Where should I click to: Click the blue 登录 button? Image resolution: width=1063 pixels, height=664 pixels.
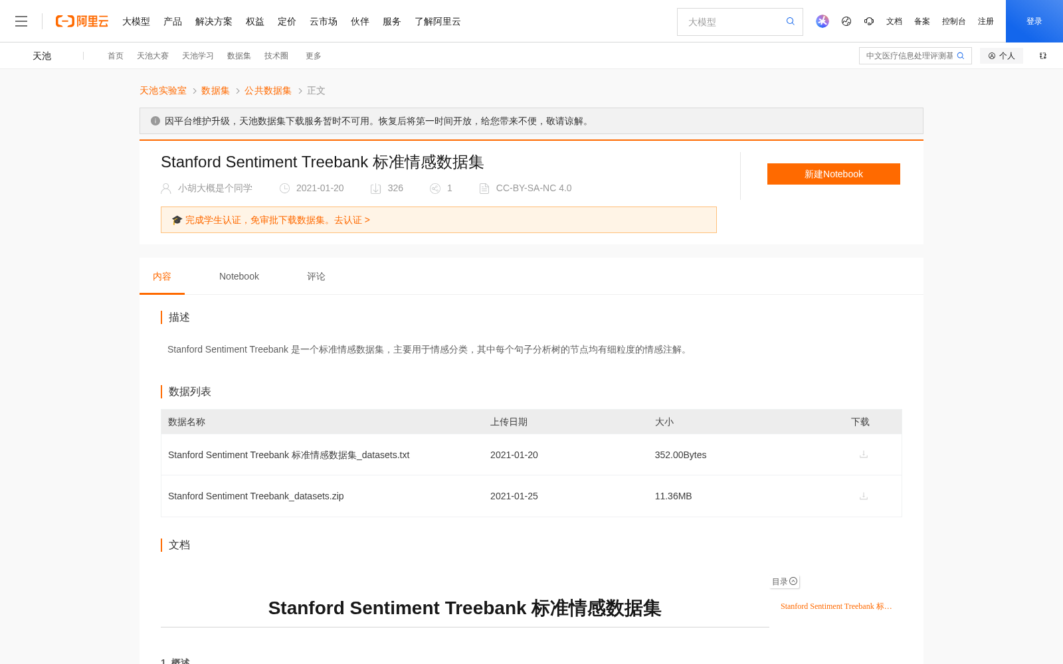point(1034,21)
